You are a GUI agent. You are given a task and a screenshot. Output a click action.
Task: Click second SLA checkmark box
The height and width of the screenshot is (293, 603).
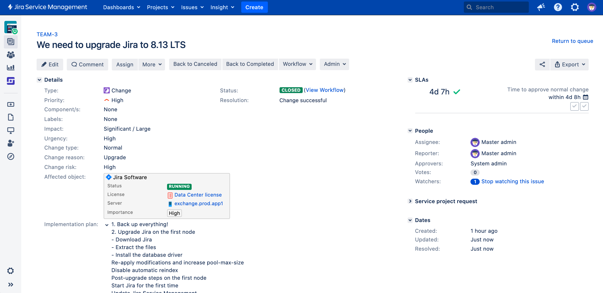[x=584, y=106]
